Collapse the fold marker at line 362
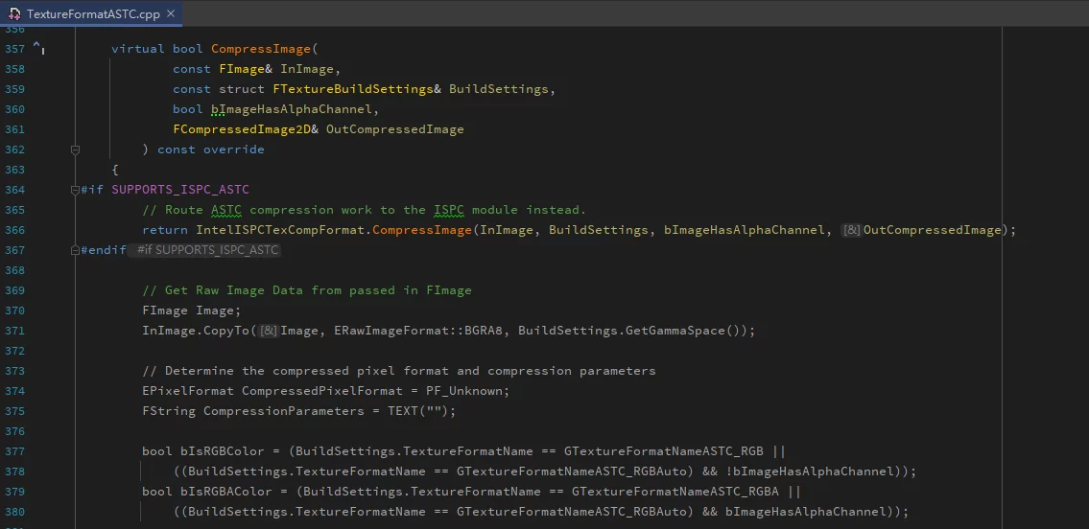 [75, 150]
